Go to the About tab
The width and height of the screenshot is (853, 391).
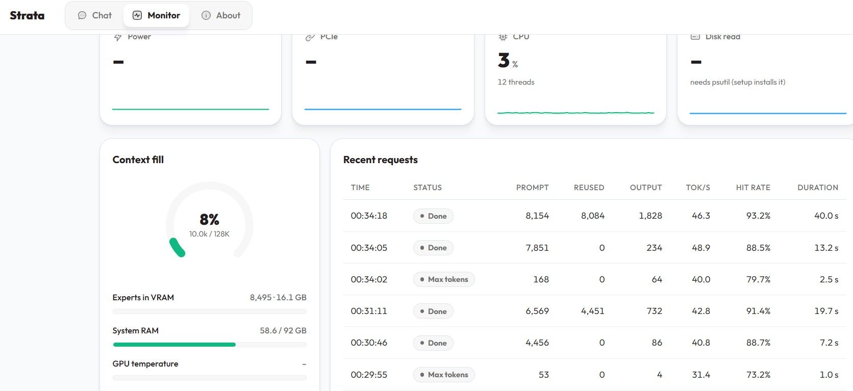(x=221, y=15)
